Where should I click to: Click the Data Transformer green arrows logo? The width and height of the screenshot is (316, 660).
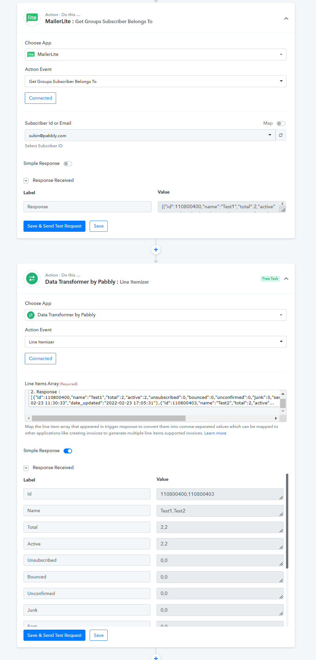click(32, 278)
